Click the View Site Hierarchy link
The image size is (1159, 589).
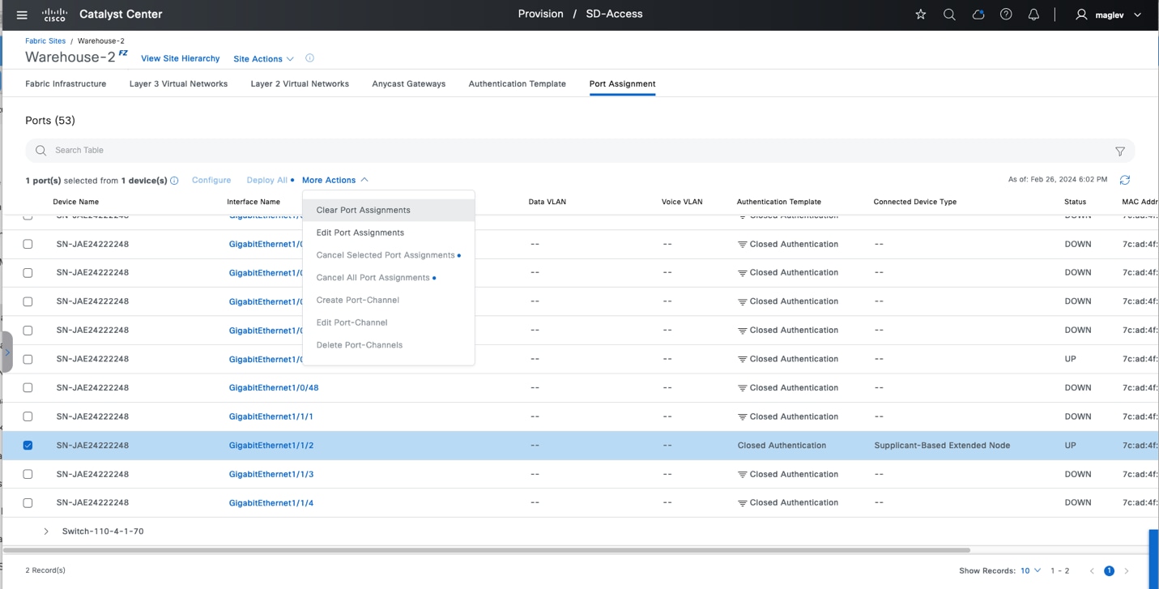tap(180, 58)
